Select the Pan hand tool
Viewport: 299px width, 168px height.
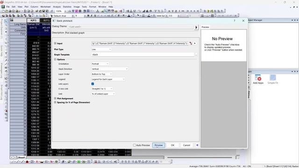point(6,71)
